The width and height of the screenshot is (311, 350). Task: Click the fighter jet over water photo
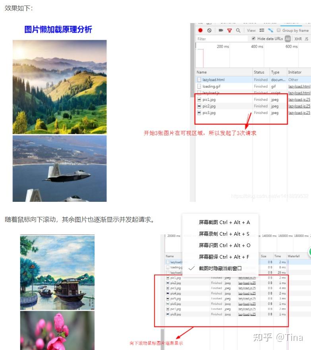tap(60, 168)
